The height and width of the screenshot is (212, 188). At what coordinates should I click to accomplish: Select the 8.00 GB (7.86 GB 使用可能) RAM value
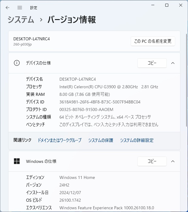pos(85,94)
